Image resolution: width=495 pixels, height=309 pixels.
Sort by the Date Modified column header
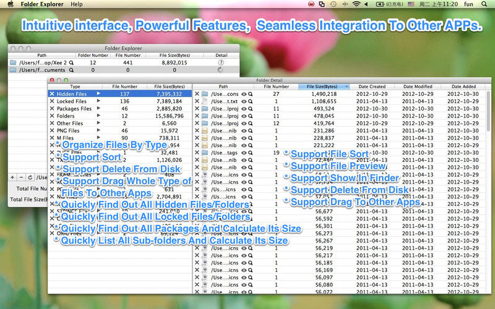[418, 87]
